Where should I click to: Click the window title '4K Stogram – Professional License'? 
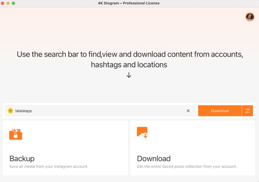129,3
